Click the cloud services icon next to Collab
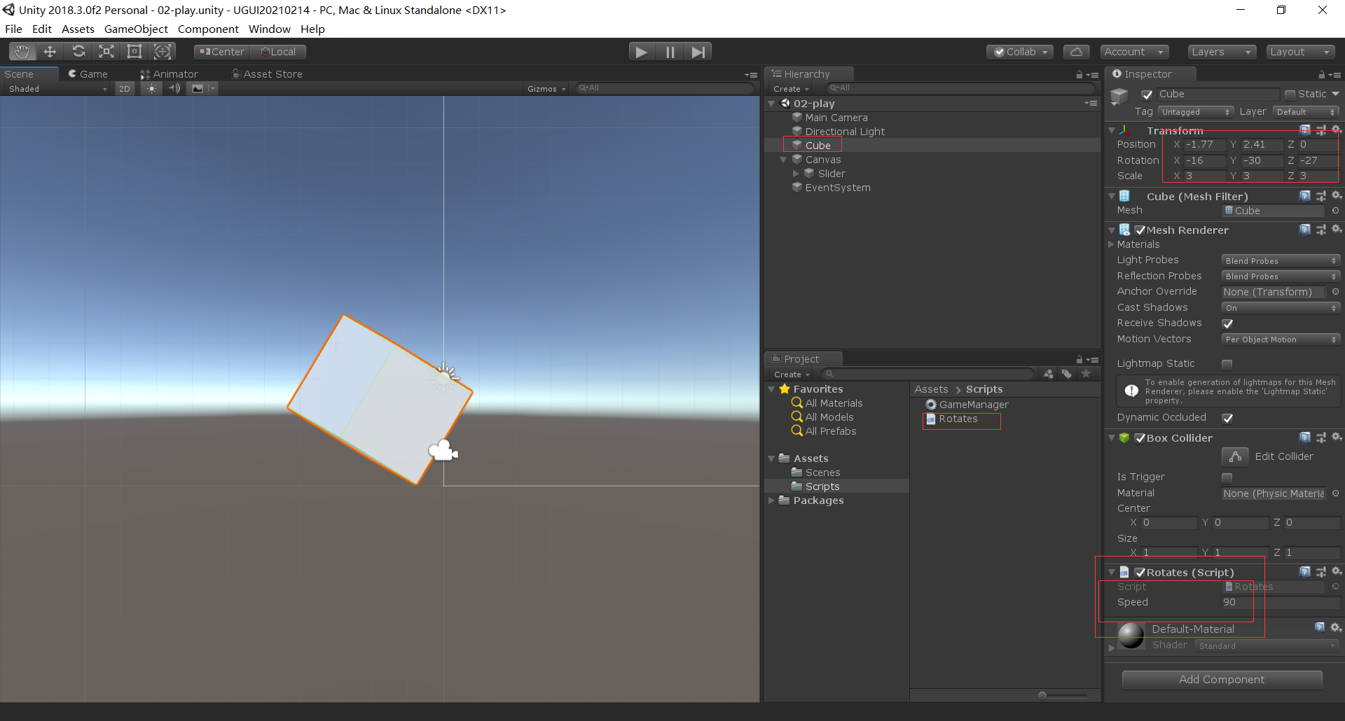This screenshot has width=1345, height=721. click(x=1076, y=51)
